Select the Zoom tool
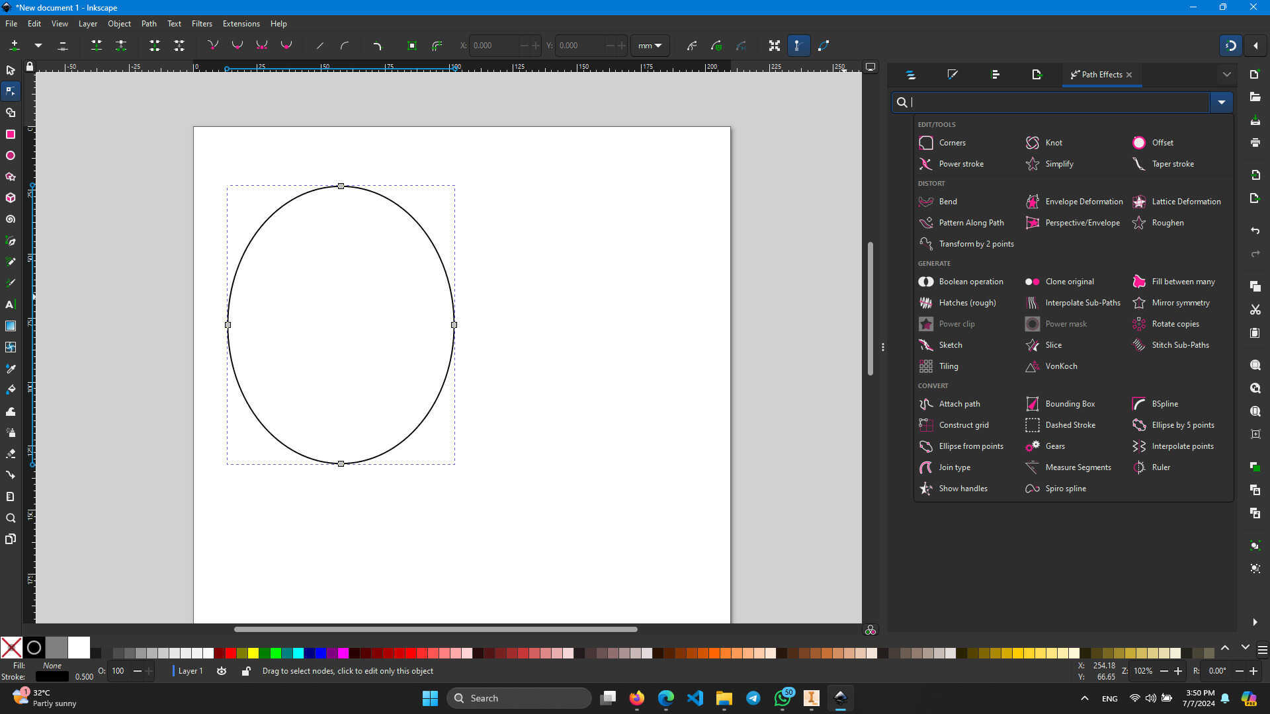The height and width of the screenshot is (714, 1270). (11, 518)
